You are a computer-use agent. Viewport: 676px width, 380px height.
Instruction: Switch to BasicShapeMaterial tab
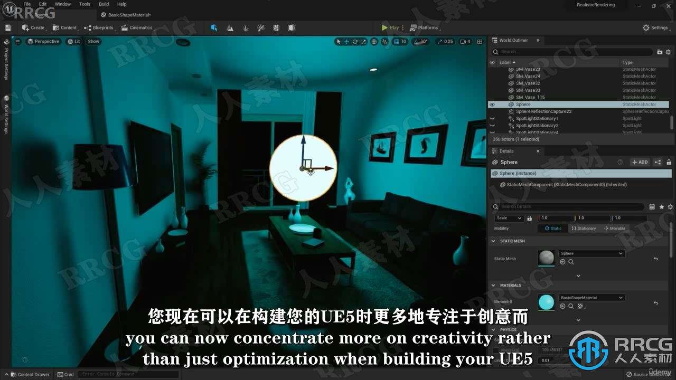[126, 15]
